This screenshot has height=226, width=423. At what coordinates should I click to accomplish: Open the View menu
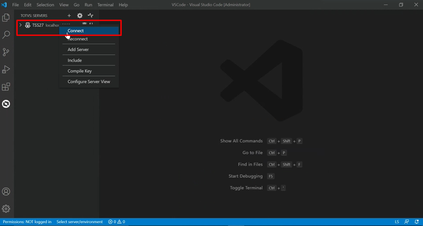coord(64,5)
